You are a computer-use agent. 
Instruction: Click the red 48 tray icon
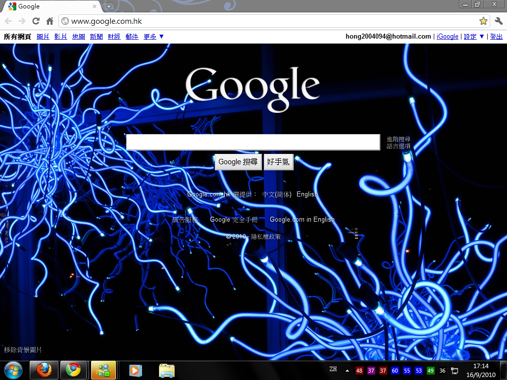(x=359, y=371)
